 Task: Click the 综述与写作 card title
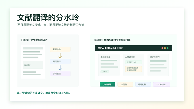click(x=155, y=57)
